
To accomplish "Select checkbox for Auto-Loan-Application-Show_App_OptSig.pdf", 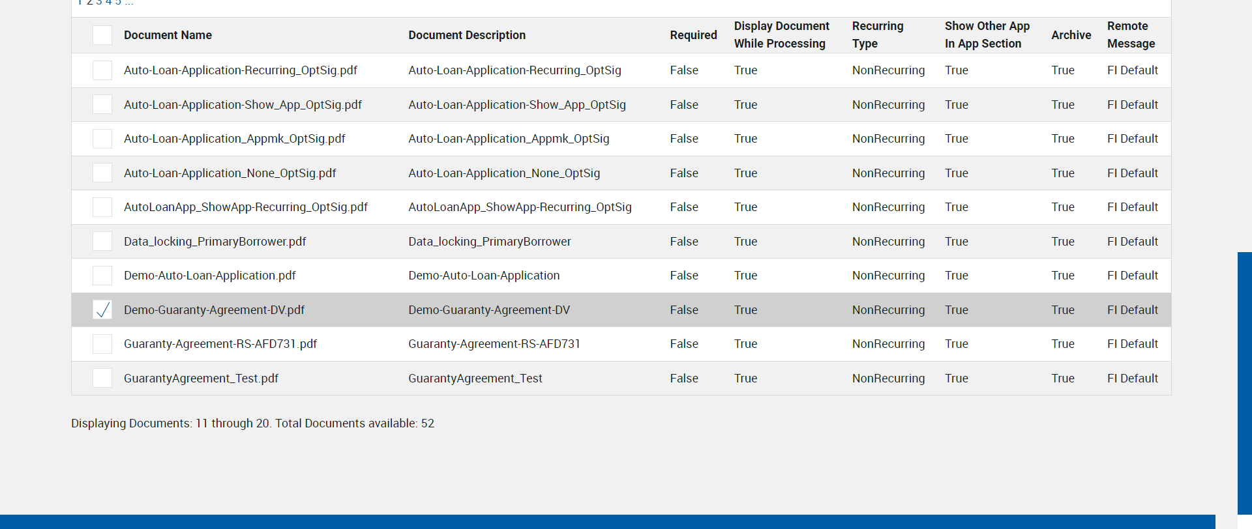I will pos(102,105).
